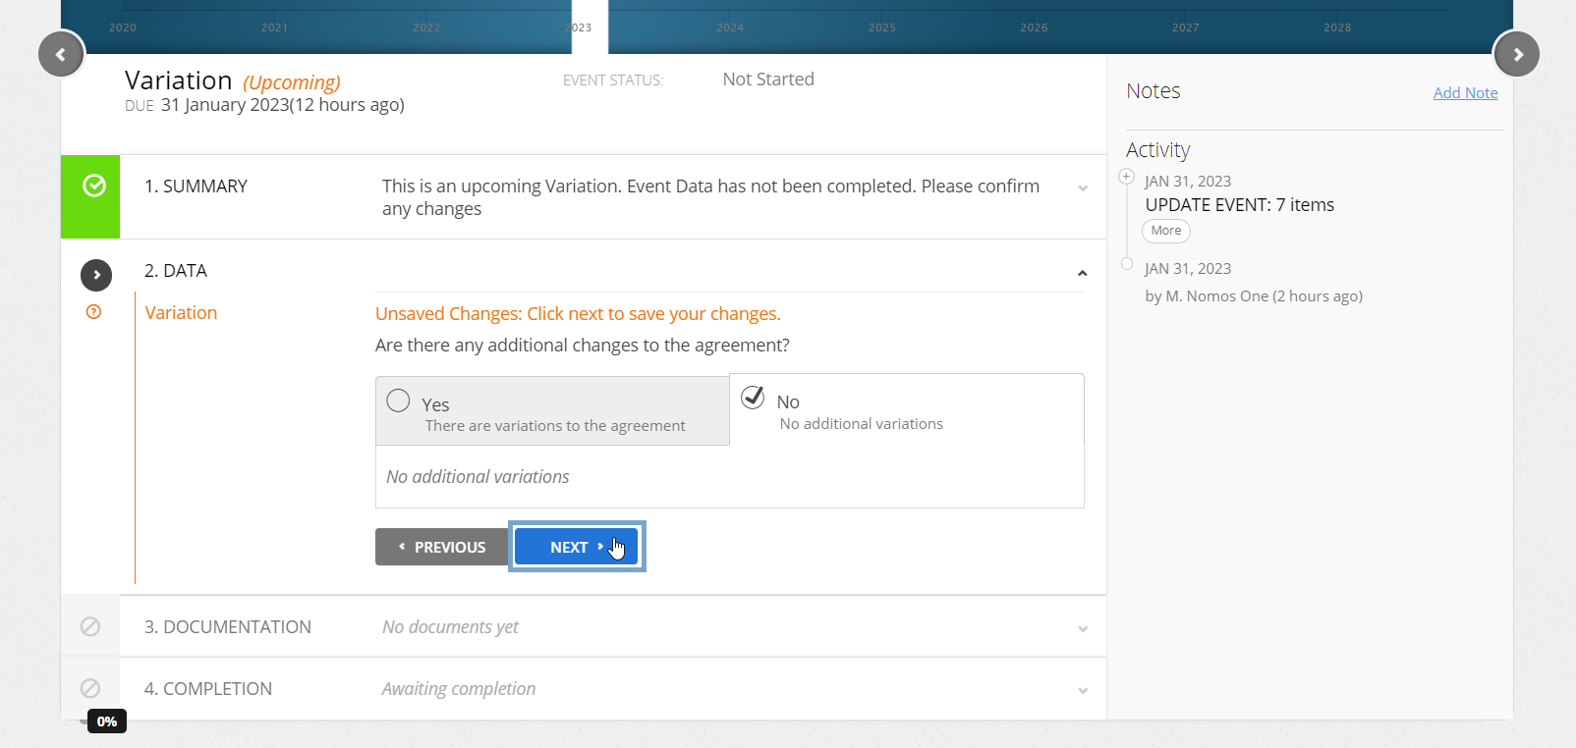The width and height of the screenshot is (1576, 748).
Task: Click the '31 January 2023' due date
Action: pos(225,105)
